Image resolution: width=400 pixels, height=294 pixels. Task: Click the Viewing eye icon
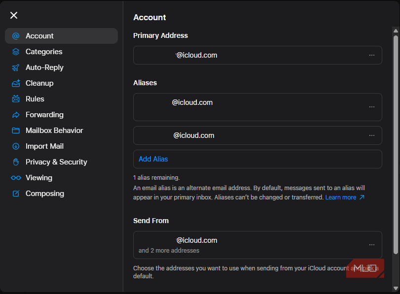coord(15,177)
